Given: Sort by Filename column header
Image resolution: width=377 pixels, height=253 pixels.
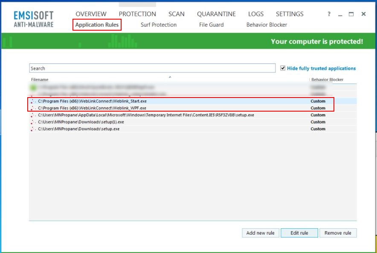Looking at the screenshot, I should 40,80.
